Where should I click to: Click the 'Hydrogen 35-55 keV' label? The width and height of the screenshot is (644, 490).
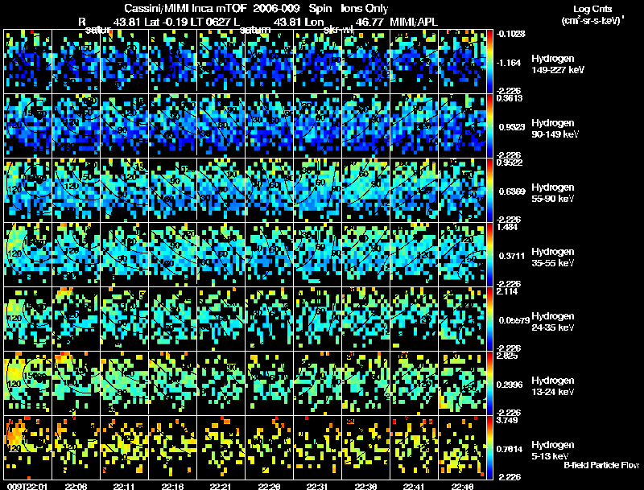pos(552,257)
